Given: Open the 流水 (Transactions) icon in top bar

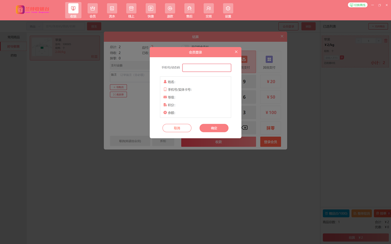Looking at the screenshot, I should pos(112,9).
